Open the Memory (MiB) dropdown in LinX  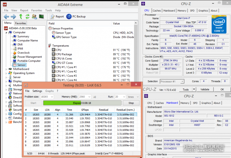[90, 97]
